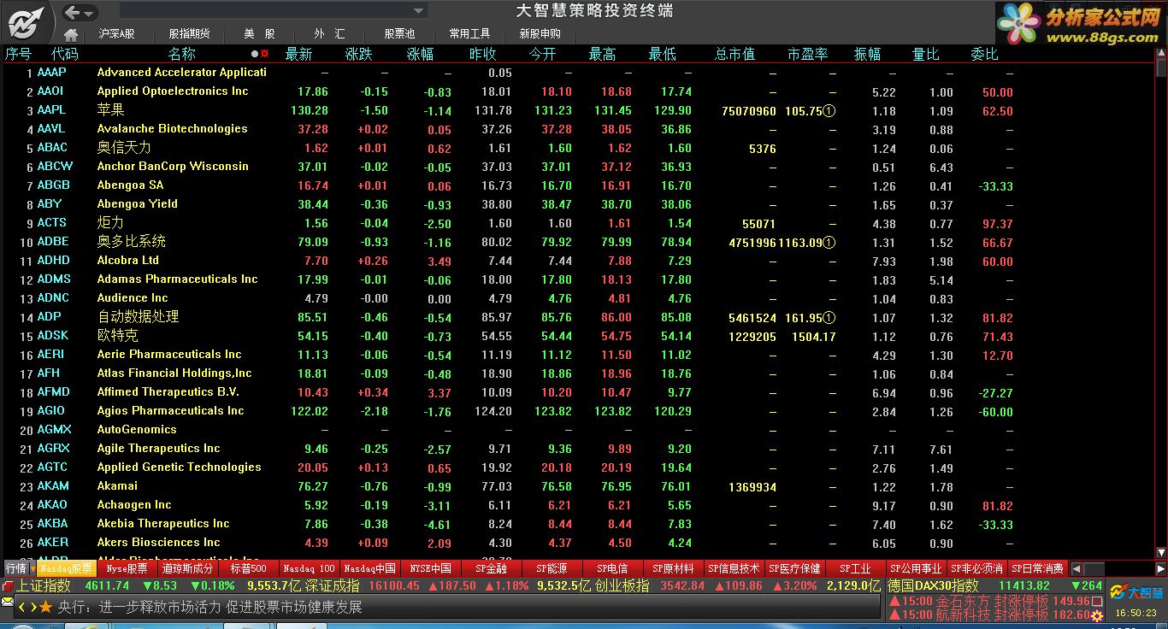Sort by the 总市值 column header
This screenshot has width=1168, height=629.
pos(734,54)
